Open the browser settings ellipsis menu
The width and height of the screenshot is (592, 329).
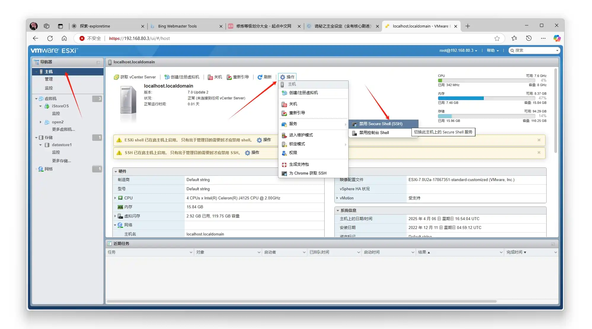[x=543, y=38]
